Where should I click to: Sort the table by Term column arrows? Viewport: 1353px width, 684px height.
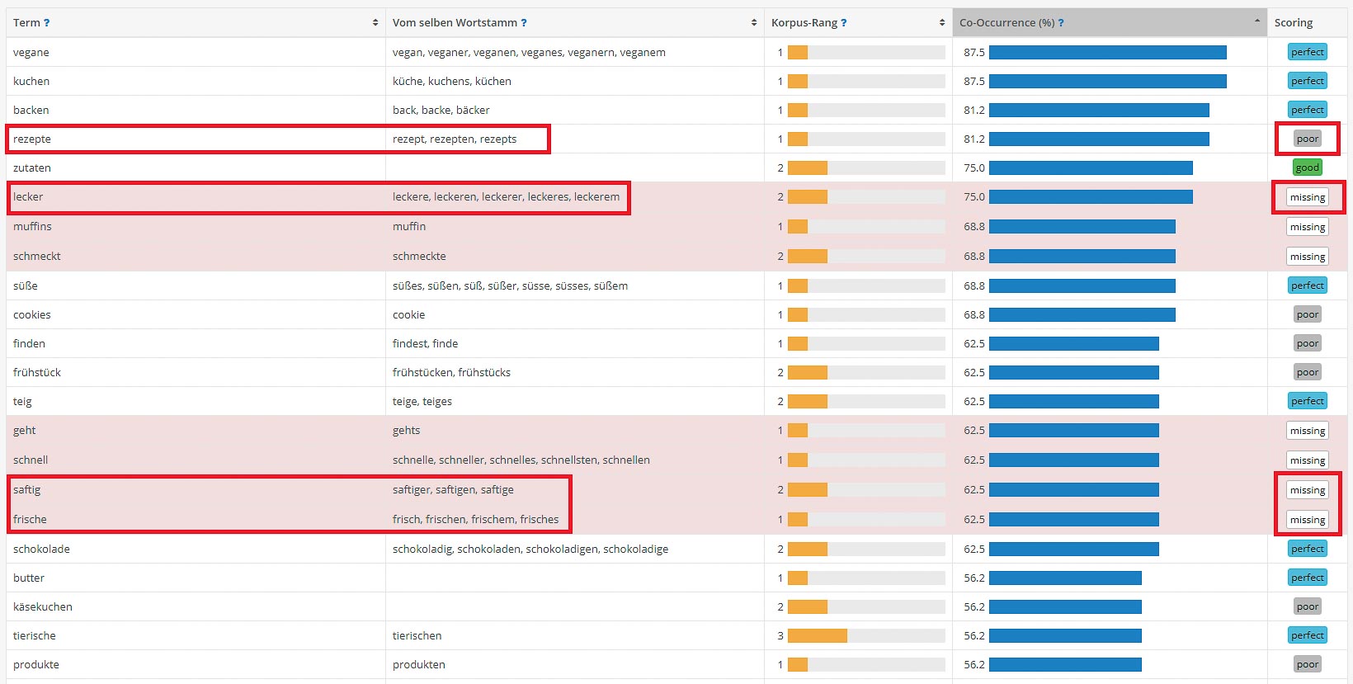pos(375,23)
